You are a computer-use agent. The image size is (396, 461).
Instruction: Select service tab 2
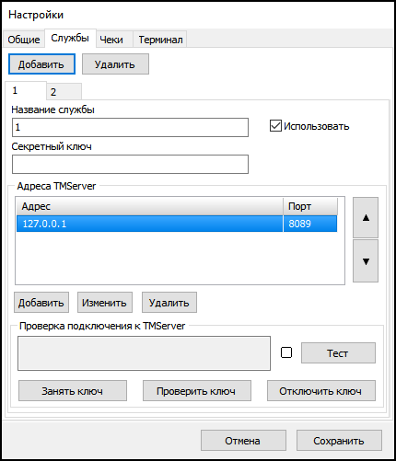64,91
